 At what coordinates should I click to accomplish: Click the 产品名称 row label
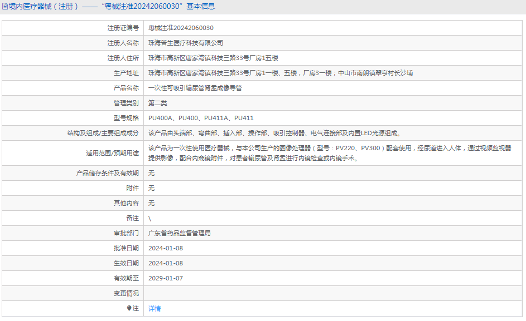[126, 88]
